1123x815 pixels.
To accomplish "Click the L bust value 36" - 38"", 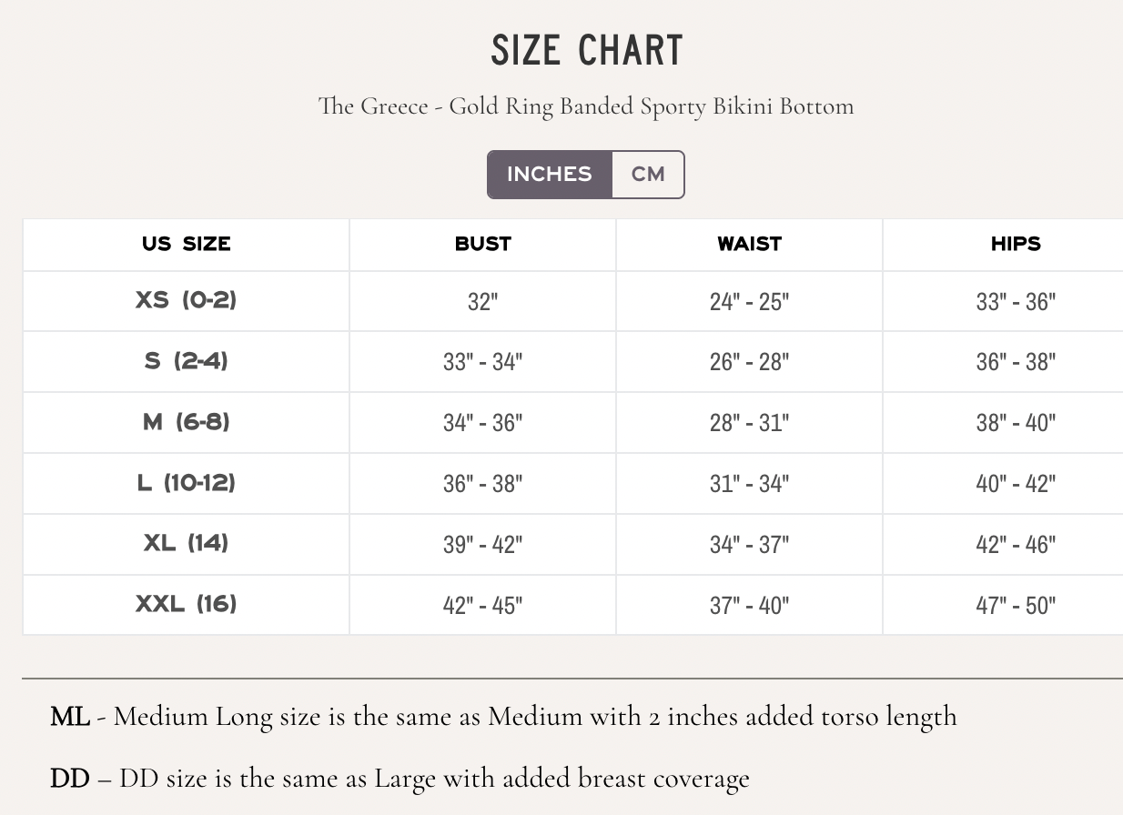I will point(482,484).
